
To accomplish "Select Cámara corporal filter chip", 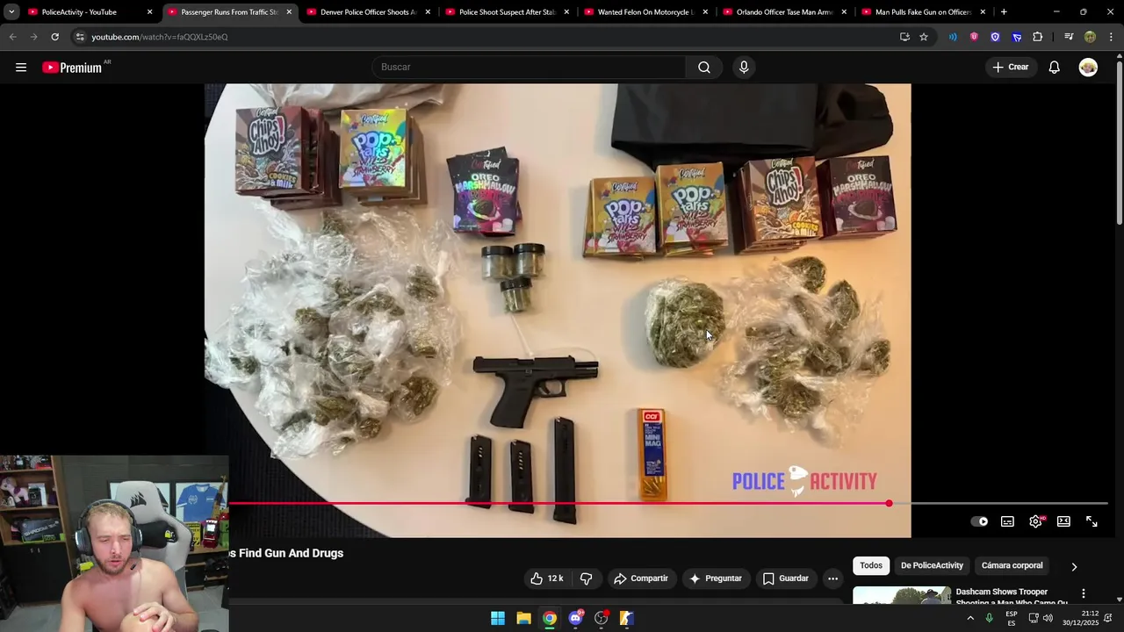I will (x=1012, y=565).
